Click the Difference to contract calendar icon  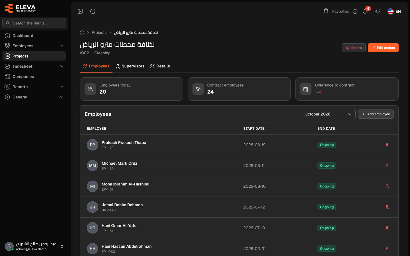(x=306, y=89)
